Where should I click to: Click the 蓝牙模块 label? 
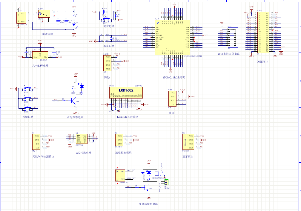click(188, 156)
